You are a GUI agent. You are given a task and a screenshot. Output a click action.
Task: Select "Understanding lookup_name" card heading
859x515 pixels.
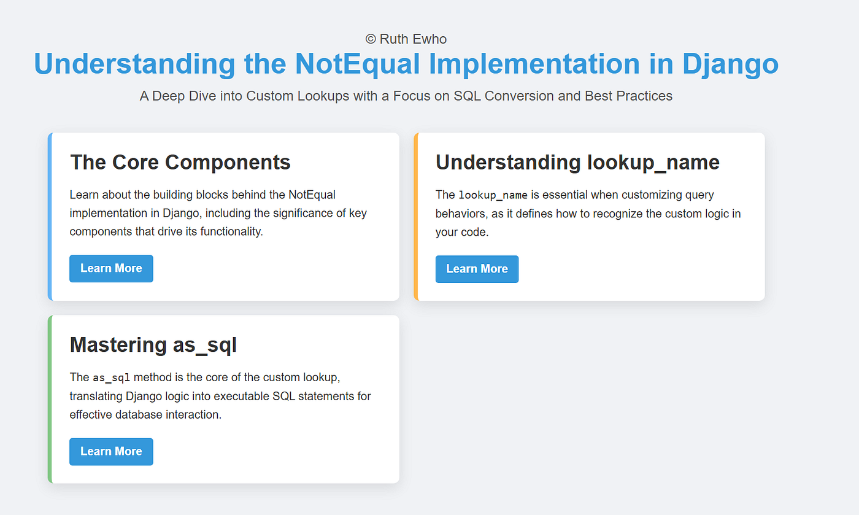tap(577, 163)
